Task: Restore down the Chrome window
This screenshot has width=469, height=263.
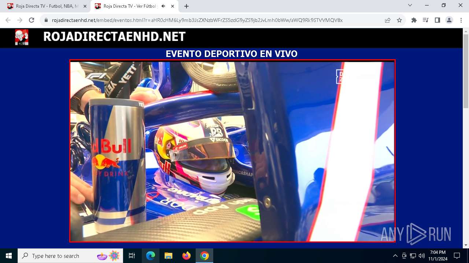Action: 444,5
